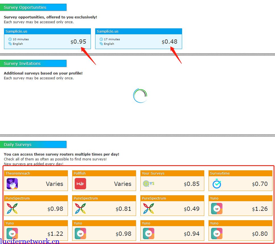Click the $0.80 price on Yuno card

(x=260, y=234)
